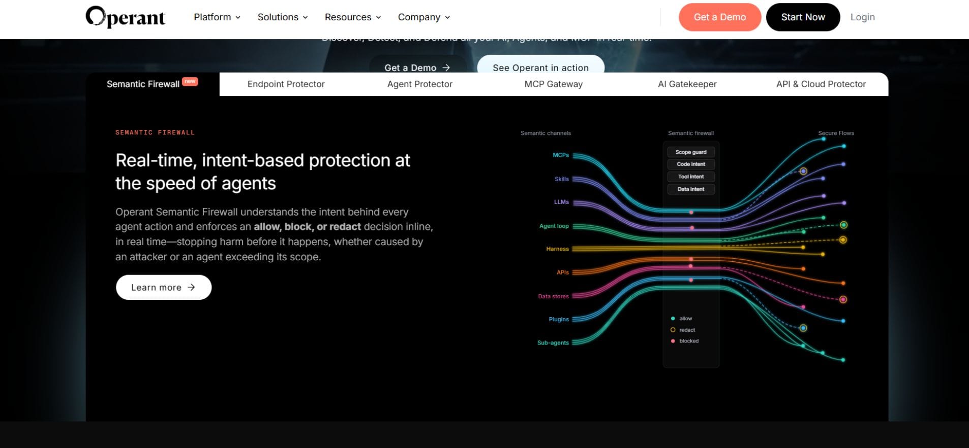The width and height of the screenshot is (969, 448).
Task: Click the arrow icon in Learn more
Action: point(191,287)
